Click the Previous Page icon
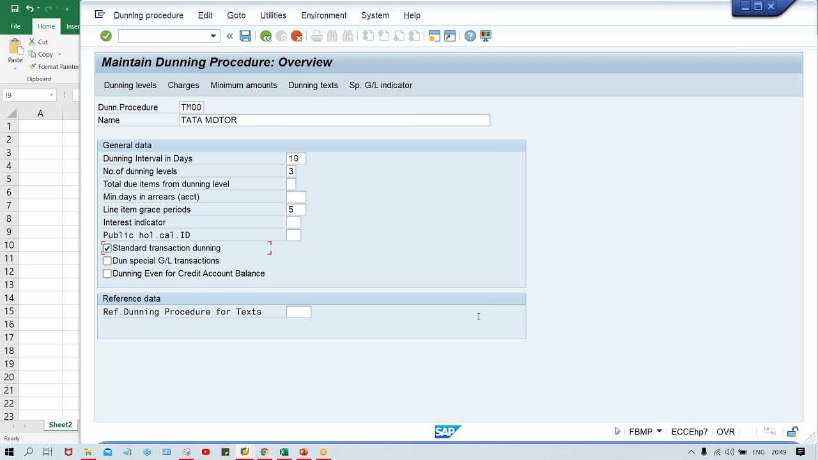The width and height of the screenshot is (818, 460). (383, 36)
